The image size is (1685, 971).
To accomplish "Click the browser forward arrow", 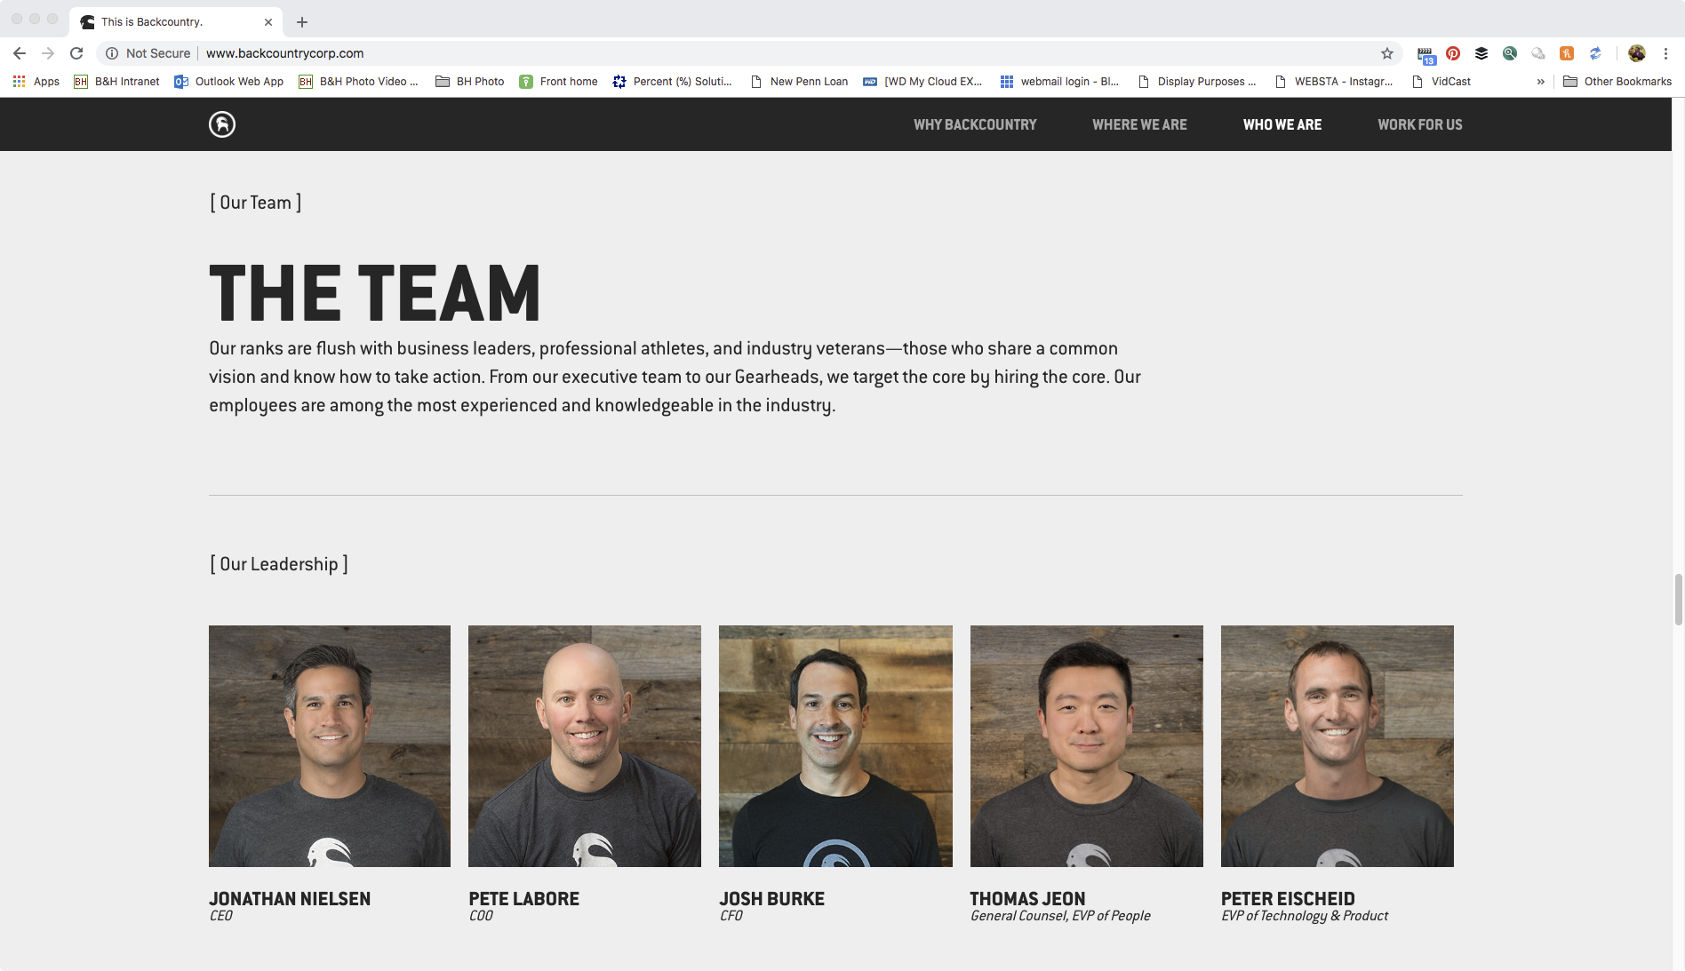I will pyautogui.click(x=48, y=53).
